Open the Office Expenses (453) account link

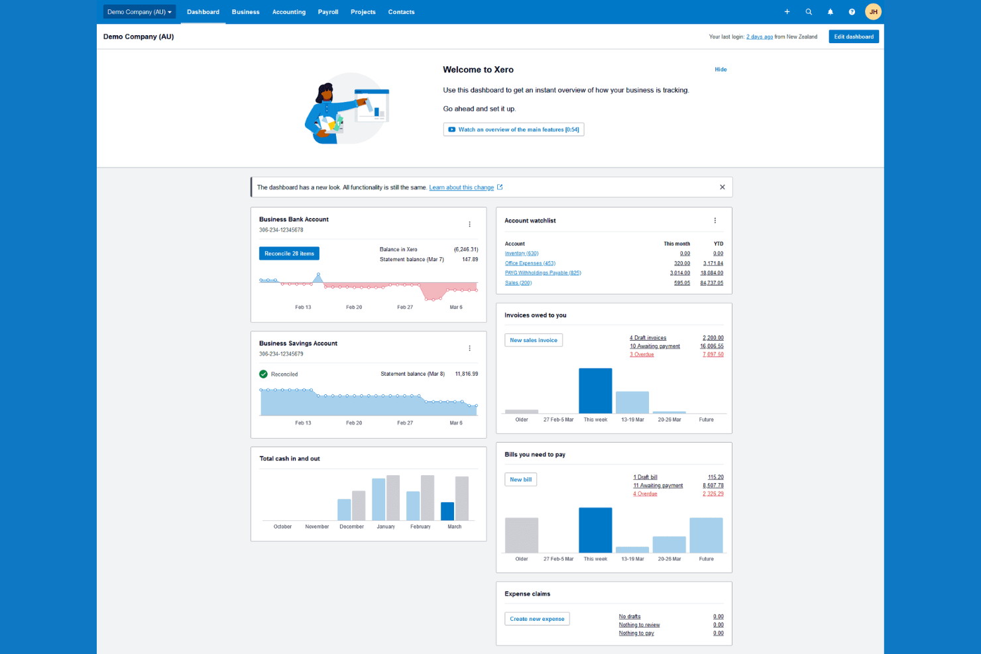click(x=530, y=264)
